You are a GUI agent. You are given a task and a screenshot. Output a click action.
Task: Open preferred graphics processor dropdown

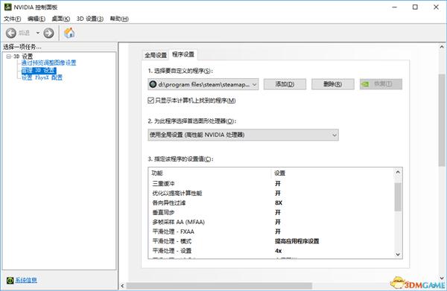click(x=243, y=135)
